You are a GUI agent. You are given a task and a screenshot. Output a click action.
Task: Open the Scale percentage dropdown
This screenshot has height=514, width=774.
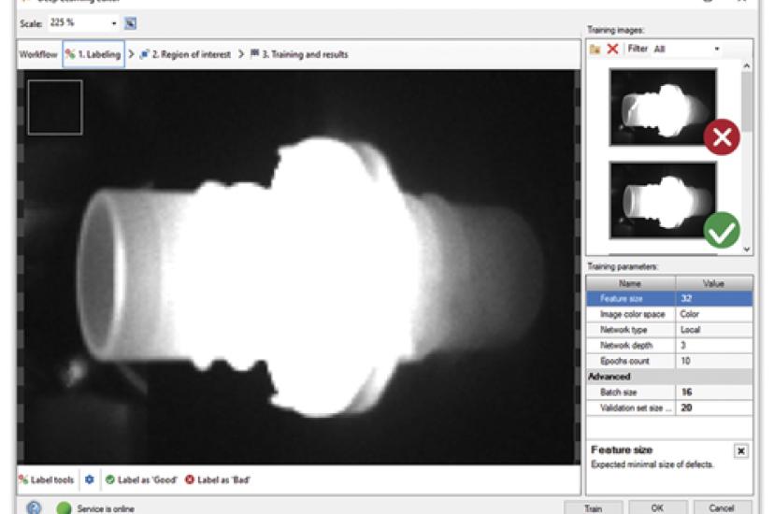[114, 23]
